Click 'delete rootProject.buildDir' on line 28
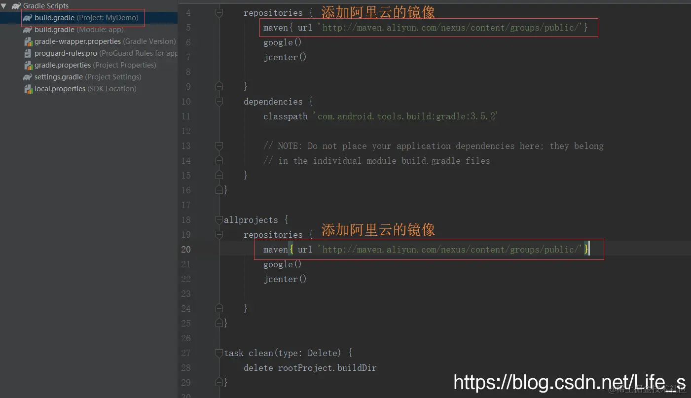The width and height of the screenshot is (691, 398). pos(310,368)
